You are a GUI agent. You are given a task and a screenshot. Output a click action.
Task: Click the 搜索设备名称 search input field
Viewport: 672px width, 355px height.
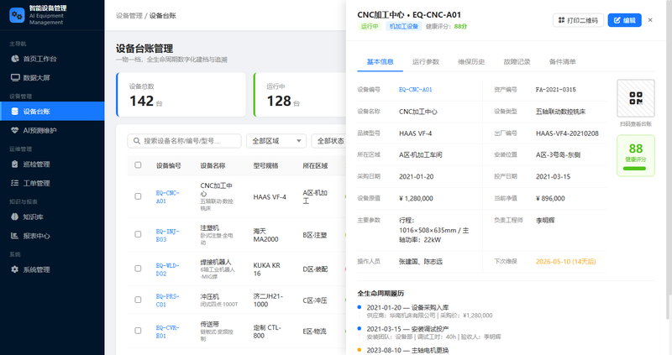[184, 141]
